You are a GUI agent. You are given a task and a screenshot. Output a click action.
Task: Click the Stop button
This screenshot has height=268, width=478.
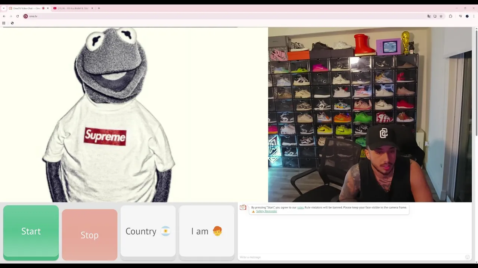[x=90, y=235]
